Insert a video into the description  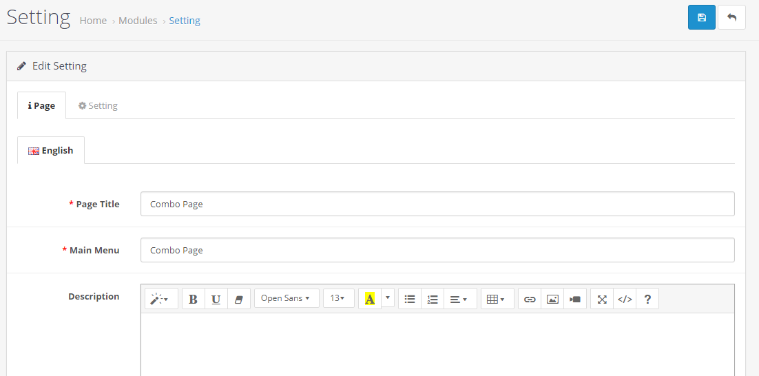pyautogui.click(x=575, y=299)
